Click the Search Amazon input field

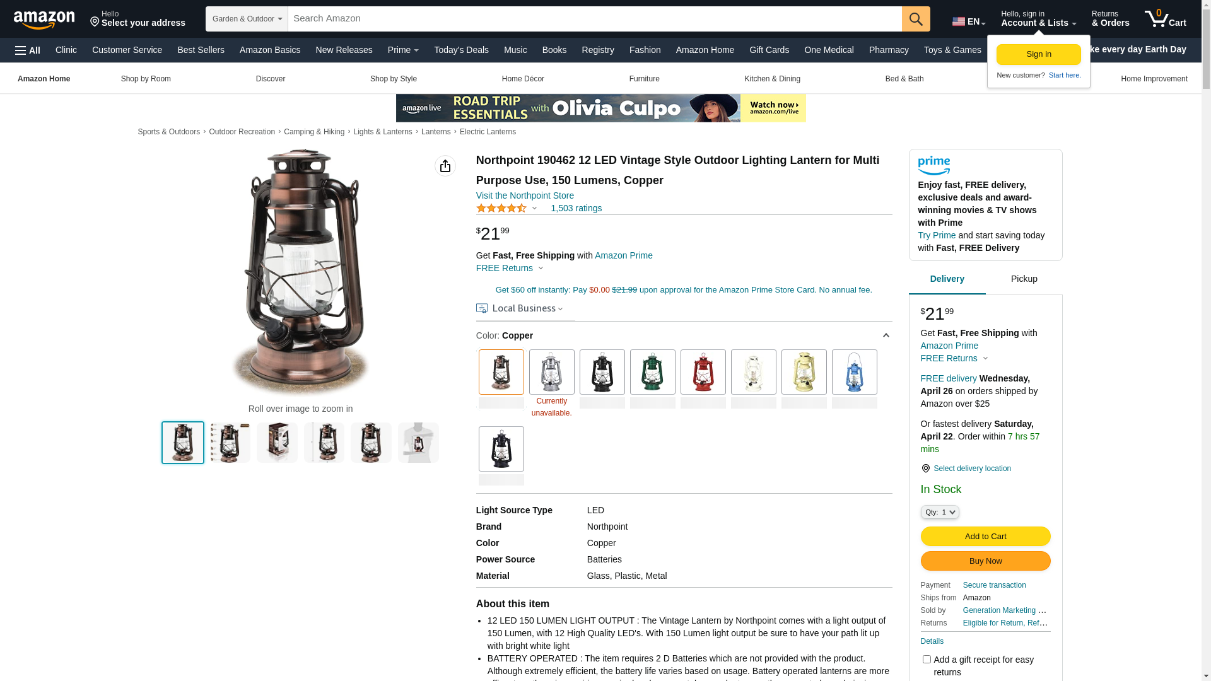click(595, 19)
